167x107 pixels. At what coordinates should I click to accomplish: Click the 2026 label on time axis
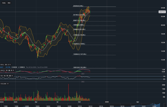pos(107,102)
